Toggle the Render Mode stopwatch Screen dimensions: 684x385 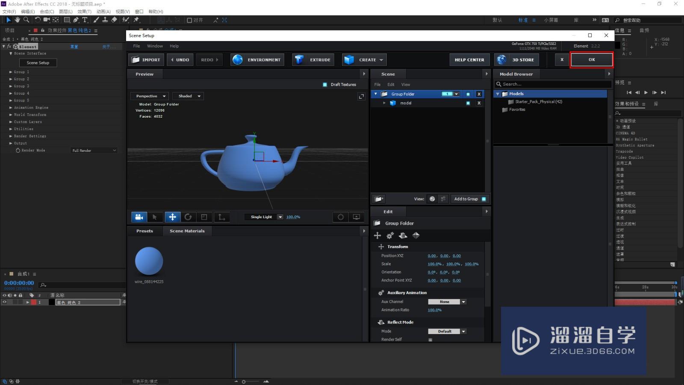(x=18, y=151)
